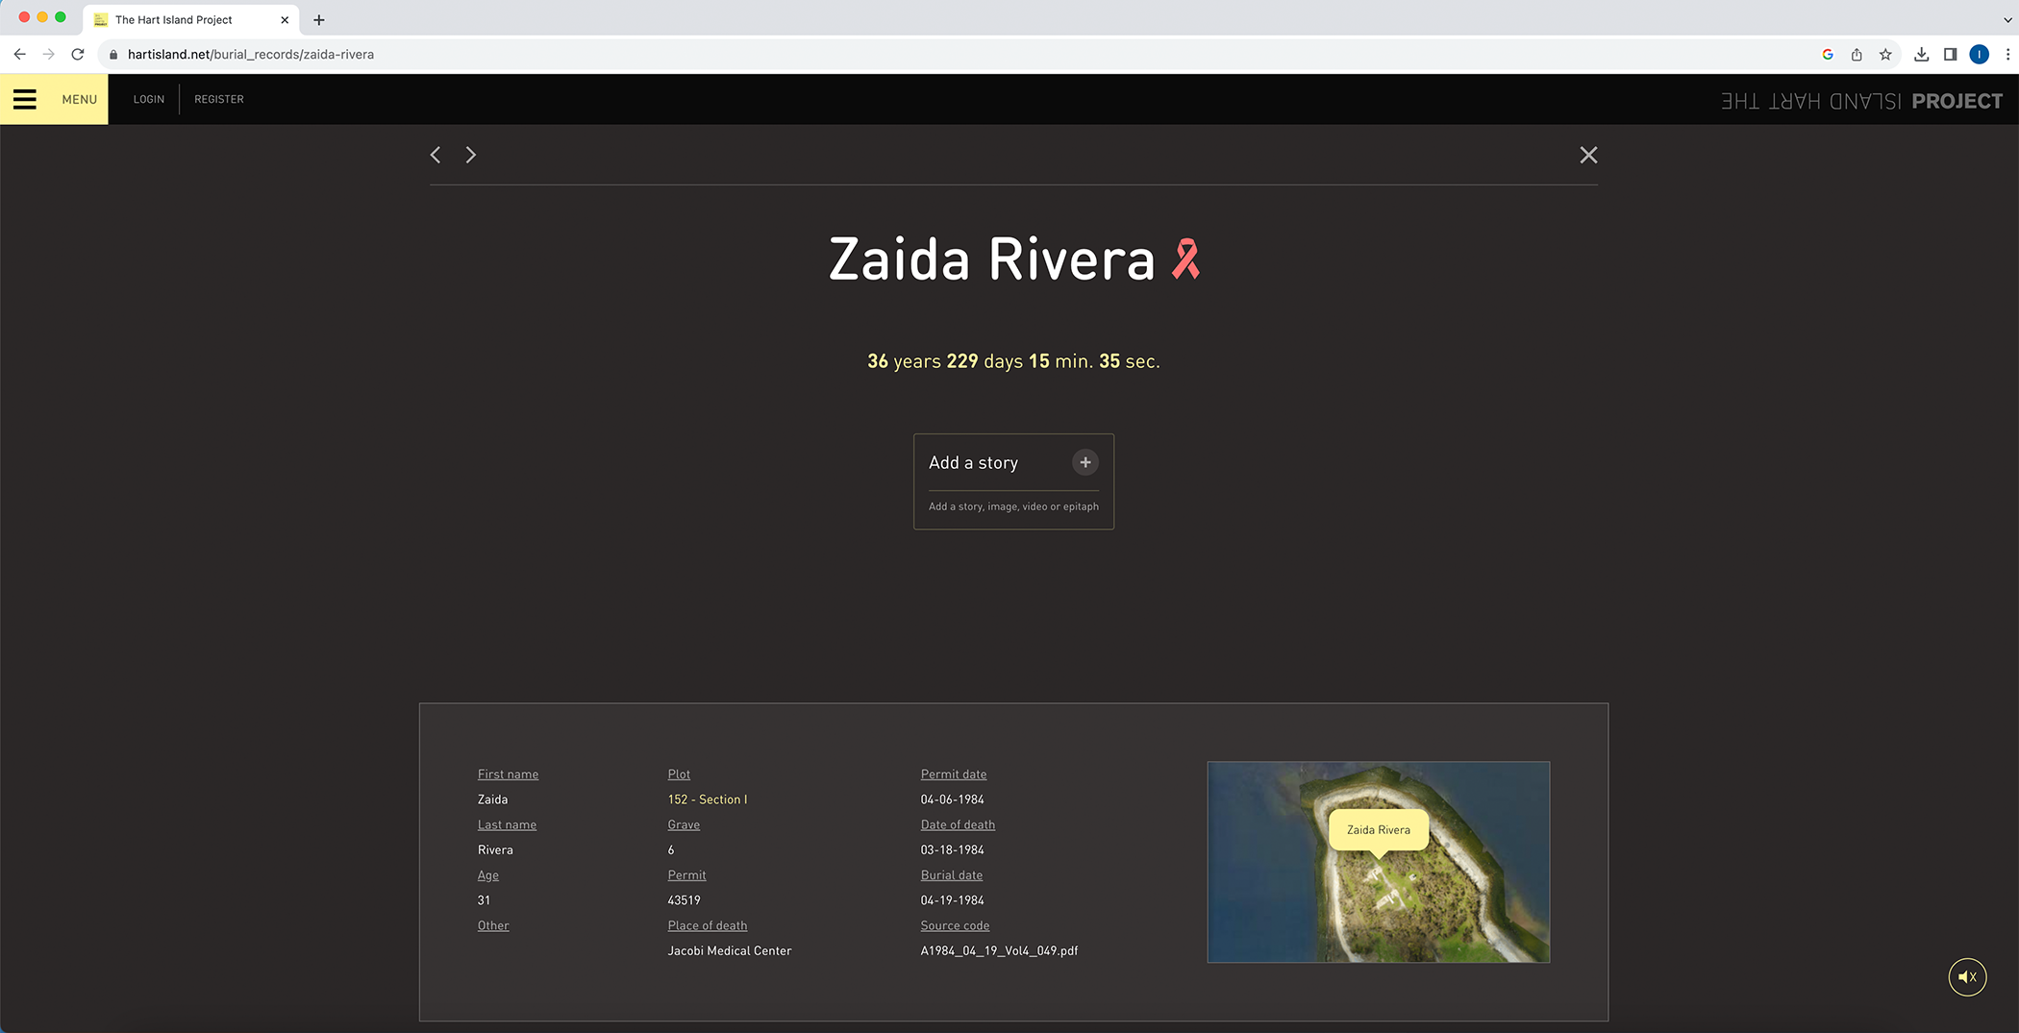
Task: Open the LOGIN page
Action: point(149,99)
